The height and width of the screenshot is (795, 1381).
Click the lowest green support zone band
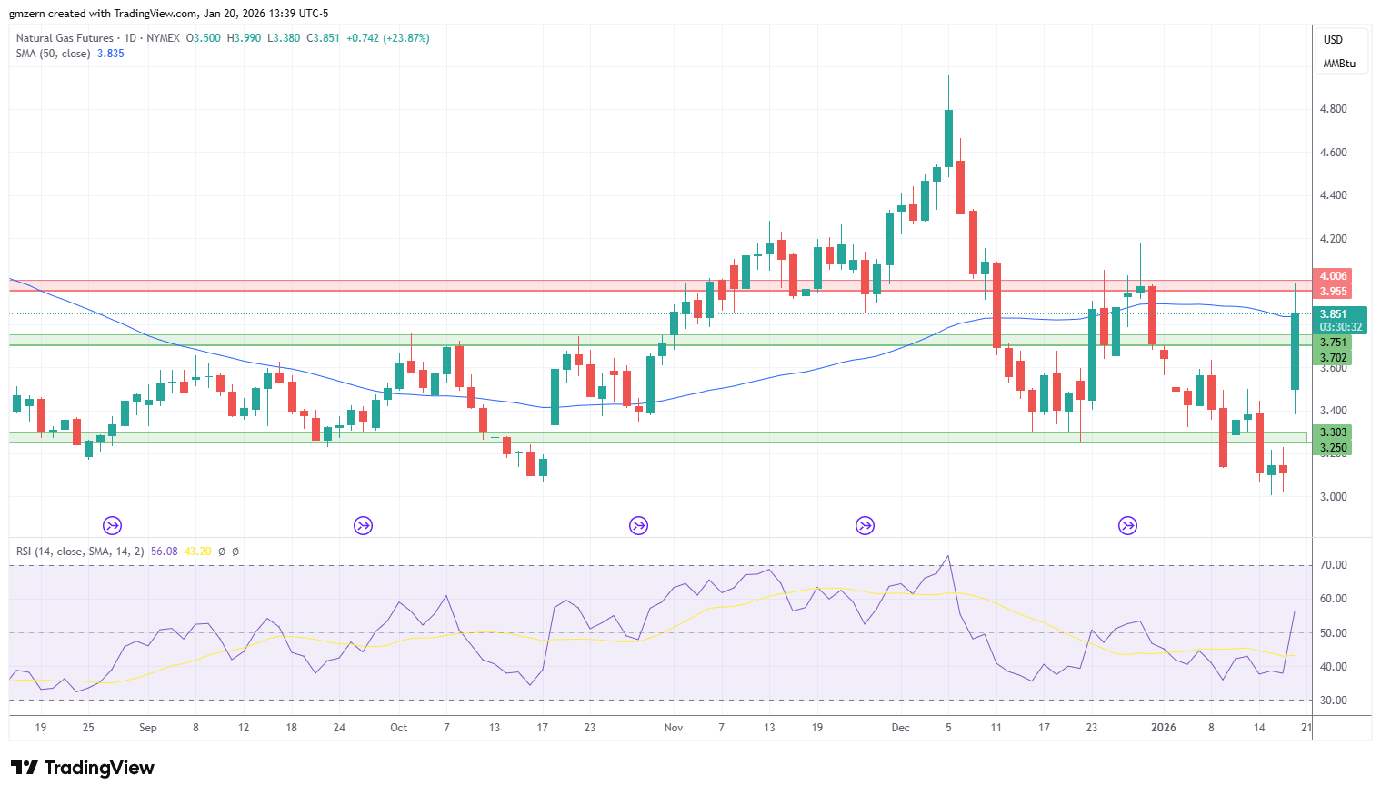pos(659,438)
